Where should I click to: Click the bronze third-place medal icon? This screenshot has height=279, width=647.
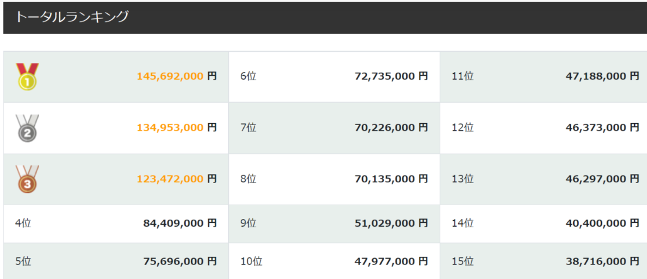click(27, 179)
